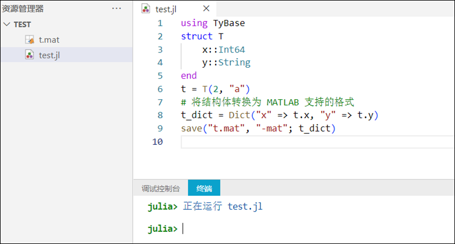This screenshot has width=455, height=244.
Task: Click the Julia icon on the test.jl tab
Action: click(x=146, y=9)
